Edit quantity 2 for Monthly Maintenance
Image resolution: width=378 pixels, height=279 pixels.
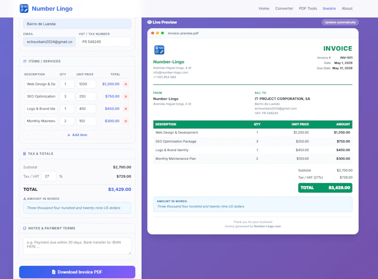[67, 121]
